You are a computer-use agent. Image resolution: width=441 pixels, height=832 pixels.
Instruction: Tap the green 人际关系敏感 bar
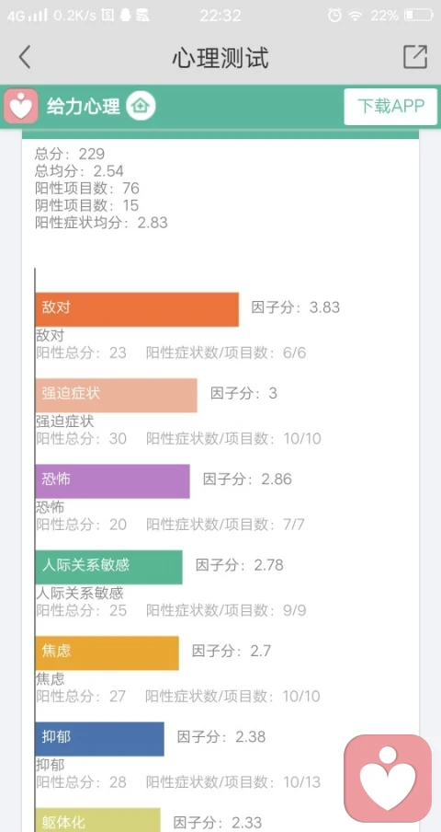click(109, 567)
